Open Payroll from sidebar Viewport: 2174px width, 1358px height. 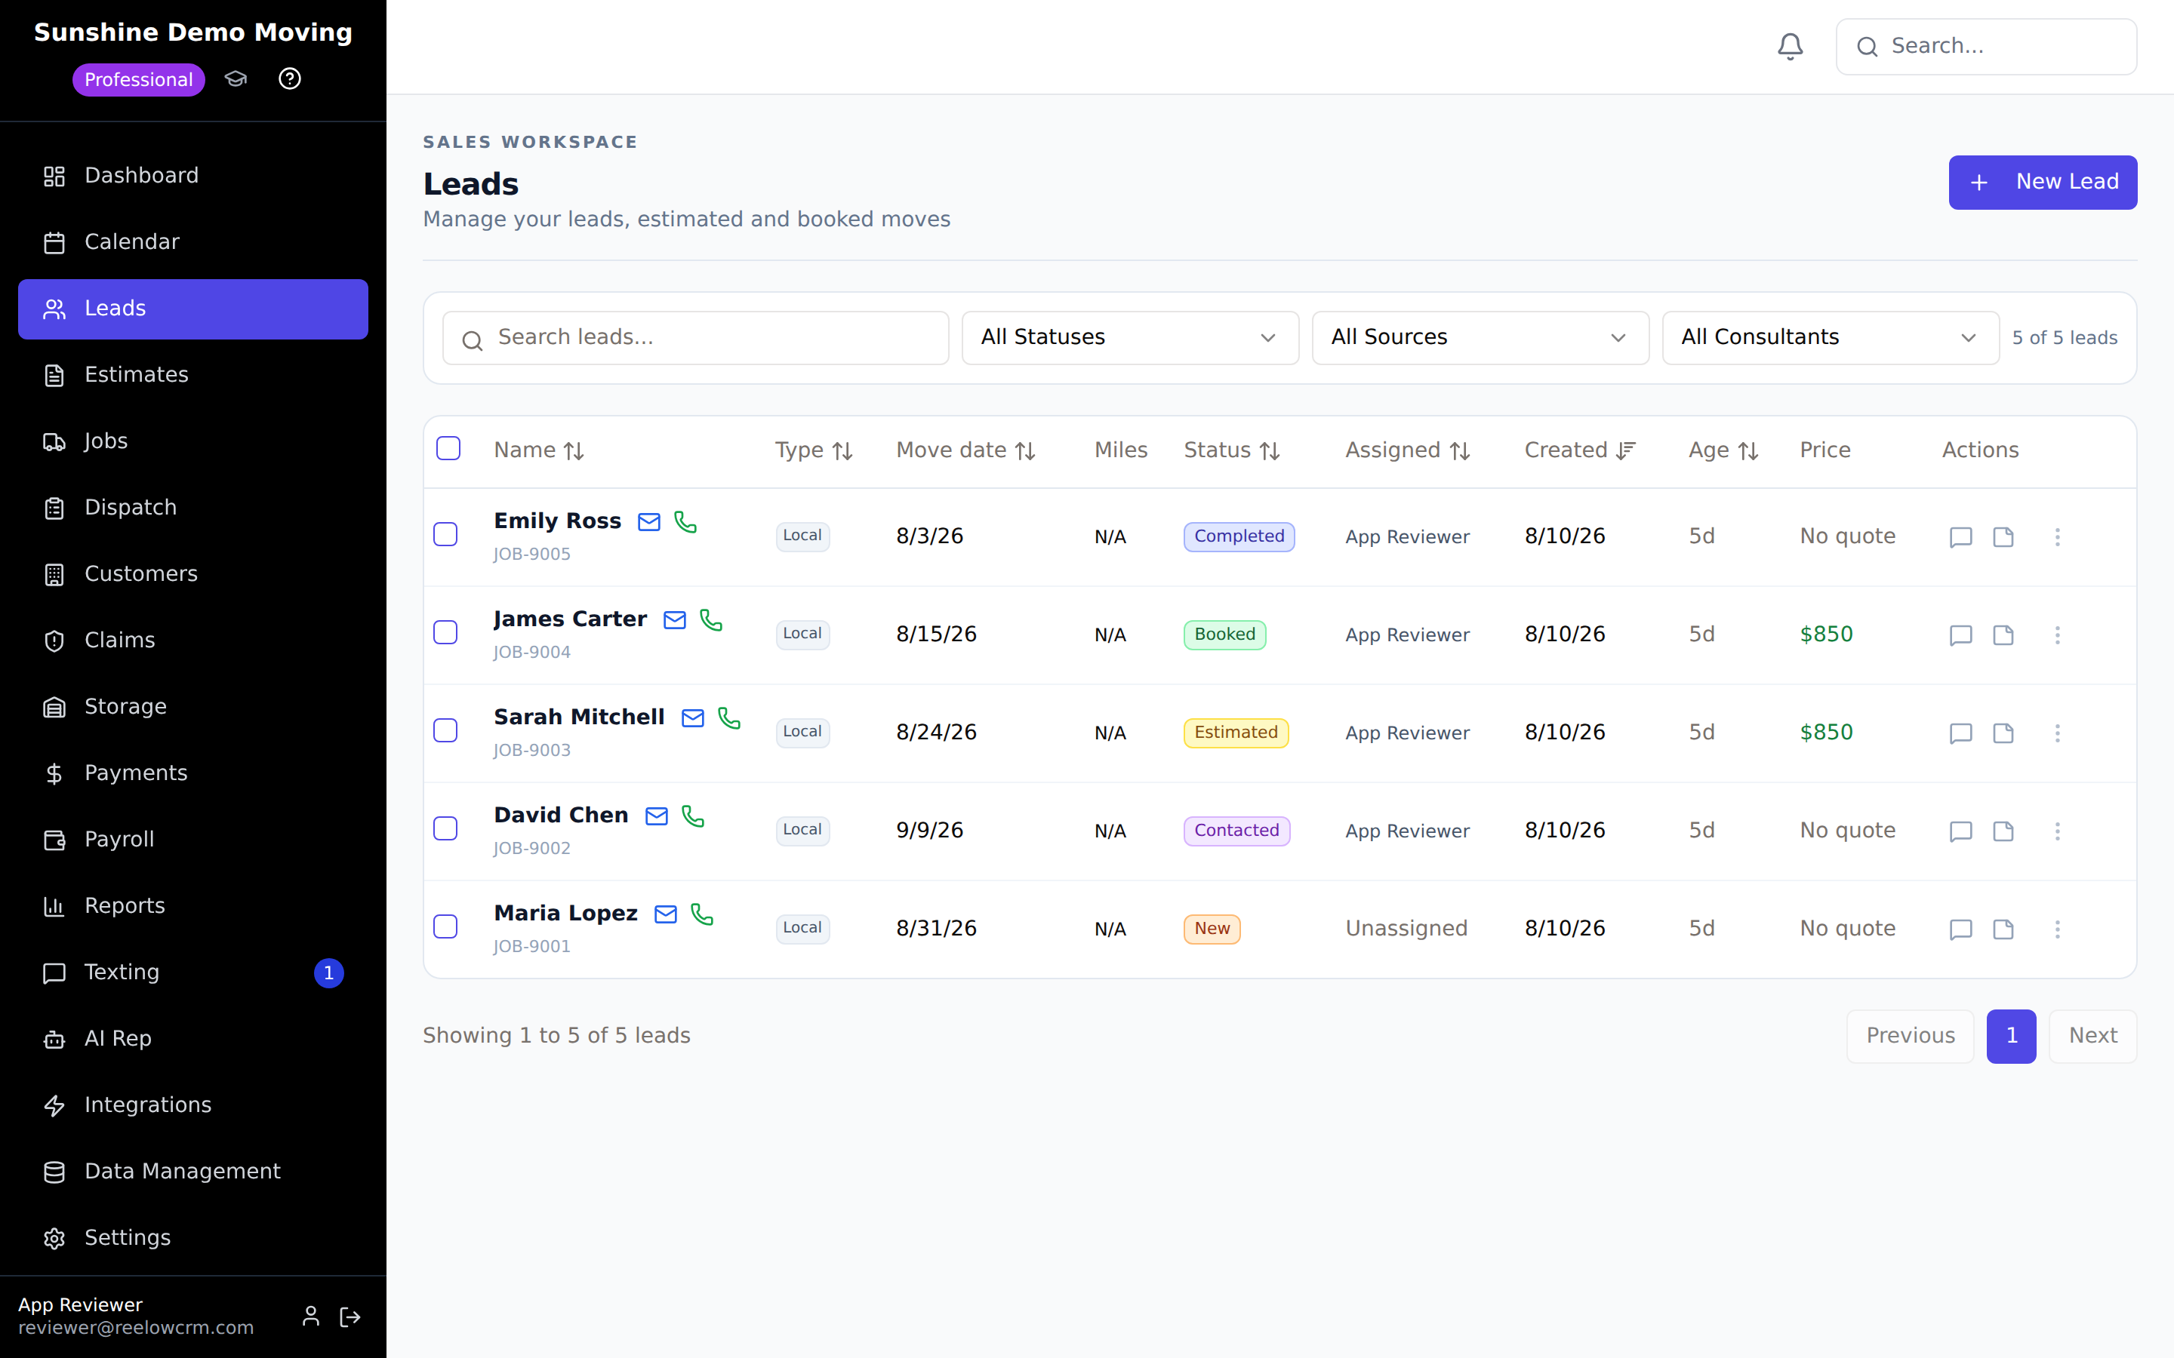pos(193,840)
